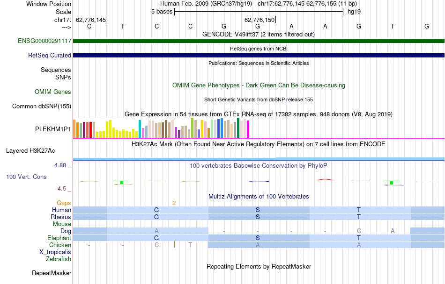Select the X_tropicalis alignment row label

click(x=55, y=252)
